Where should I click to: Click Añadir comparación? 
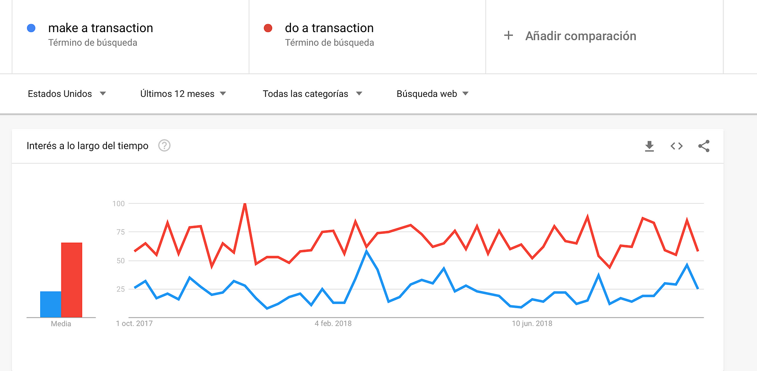coord(581,36)
